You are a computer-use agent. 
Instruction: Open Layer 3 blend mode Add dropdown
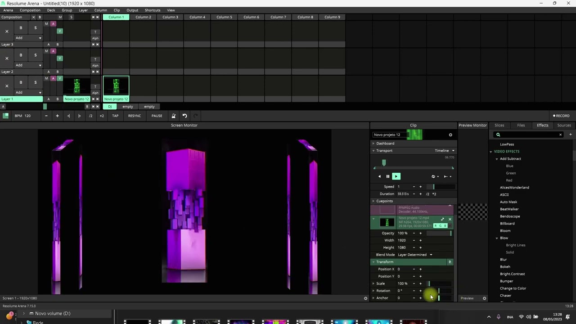pos(28,38)
